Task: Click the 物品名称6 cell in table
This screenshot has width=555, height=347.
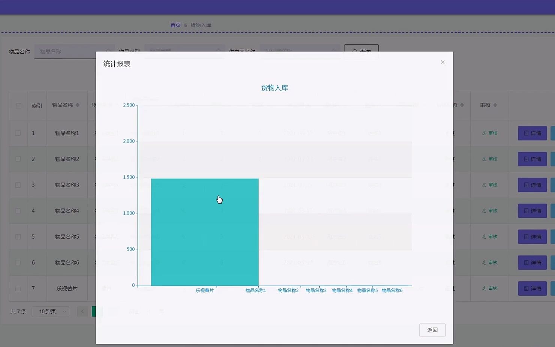Action: 67,262
